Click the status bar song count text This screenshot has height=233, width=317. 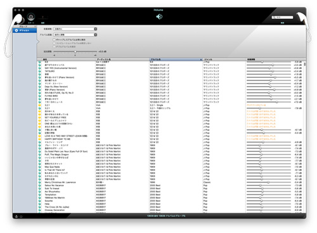point(166,216)
